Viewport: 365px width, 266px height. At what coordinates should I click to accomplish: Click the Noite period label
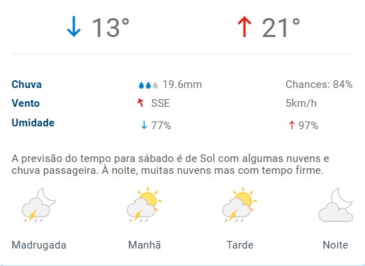click(336, 245)
